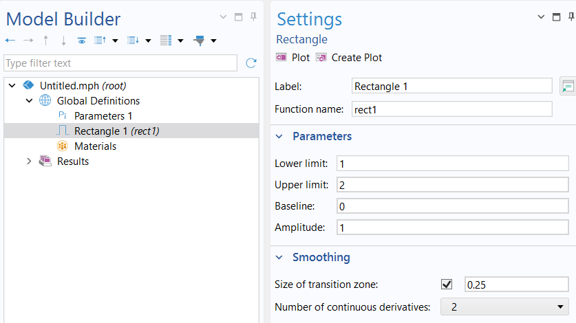Click the Materials node icon
Viewport: 576px width, 323px height.
point(63,146)
